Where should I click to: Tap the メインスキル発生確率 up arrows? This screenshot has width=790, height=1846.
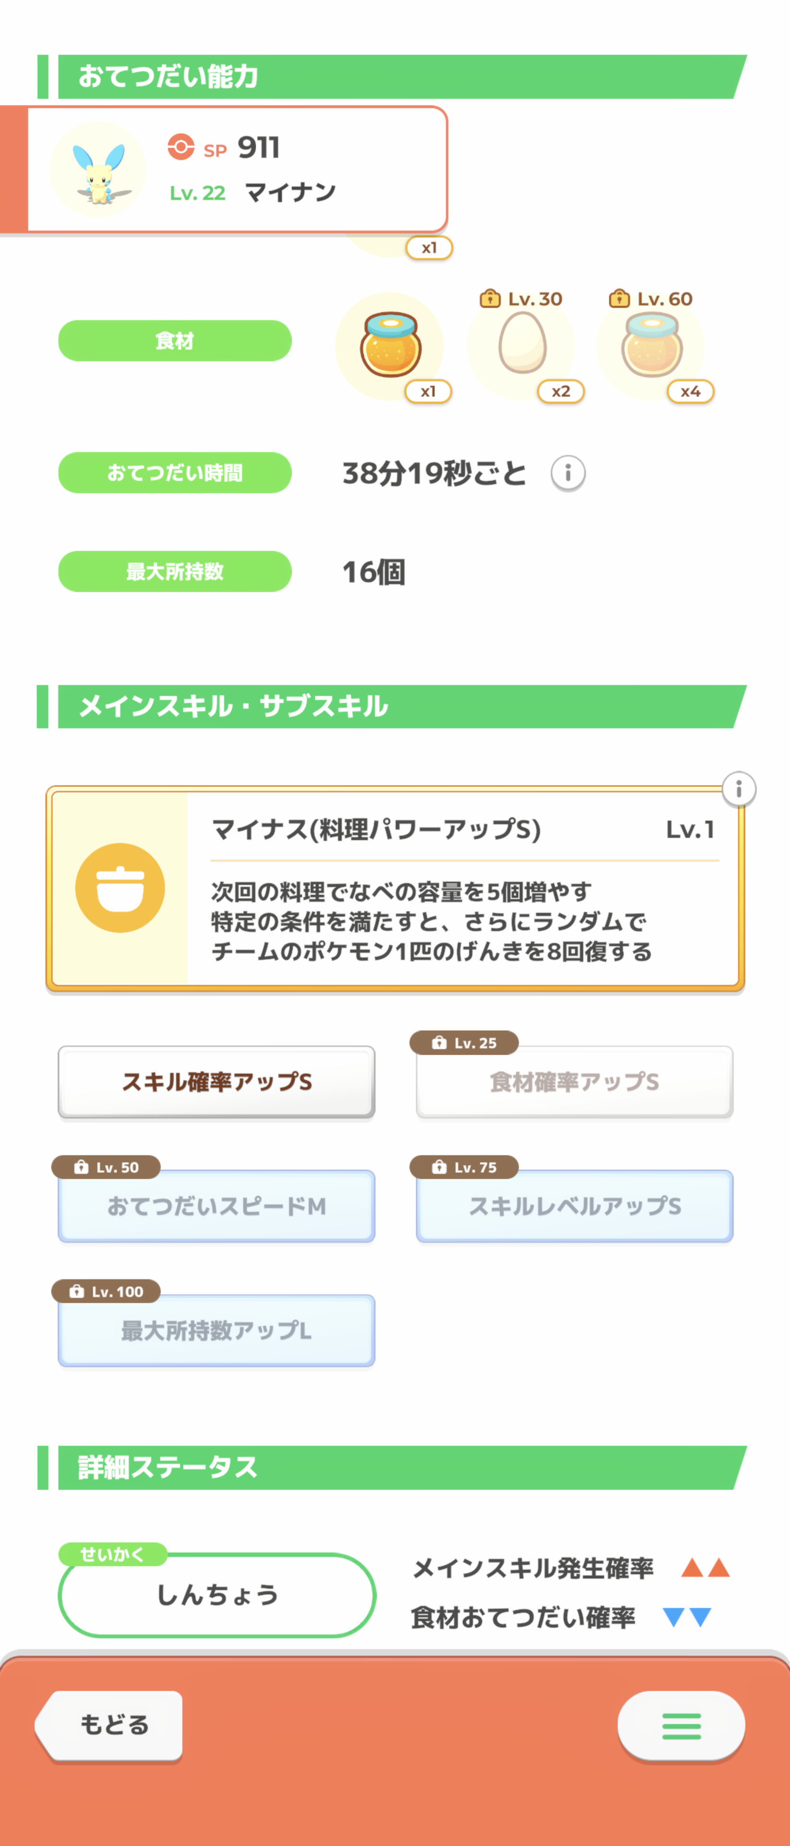pos(705,1568)
